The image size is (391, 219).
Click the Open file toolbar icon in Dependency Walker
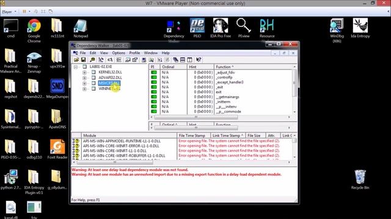tap(76, 60)
